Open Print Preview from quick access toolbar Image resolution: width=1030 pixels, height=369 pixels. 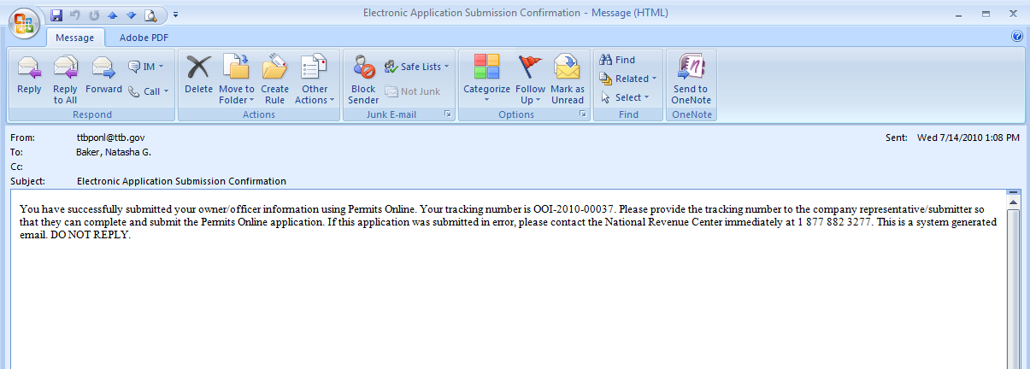tap(150, 15)
